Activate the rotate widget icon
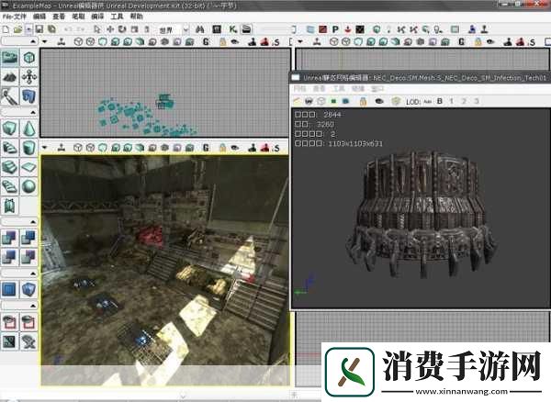This screenshot has width=551, height=402. 122,29
